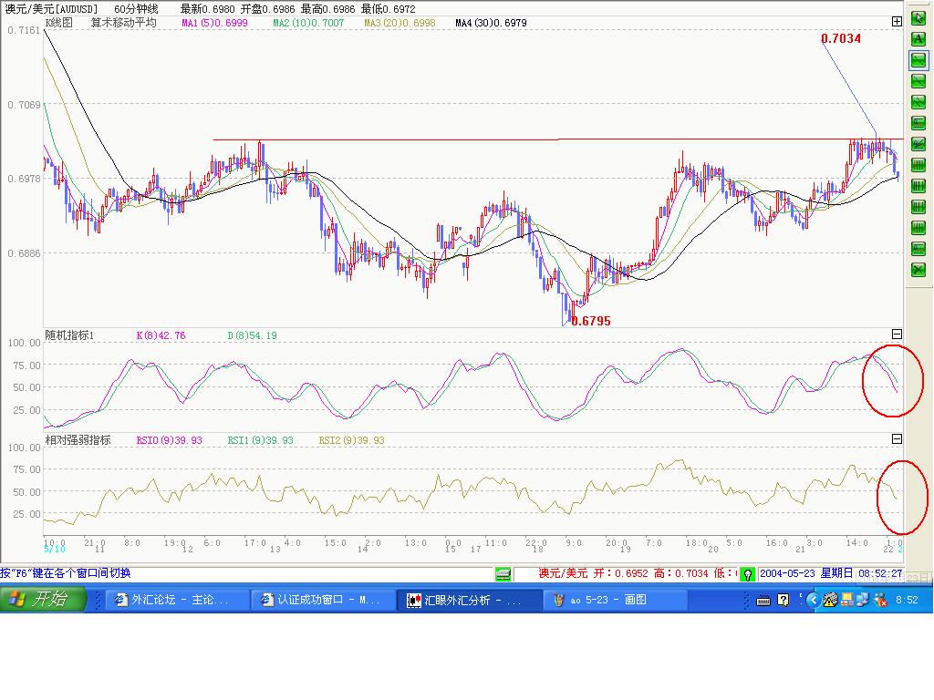This screenshot has height=700, width=934.
Task: Click the keyboard language bar icon
Action: (763, 601)
